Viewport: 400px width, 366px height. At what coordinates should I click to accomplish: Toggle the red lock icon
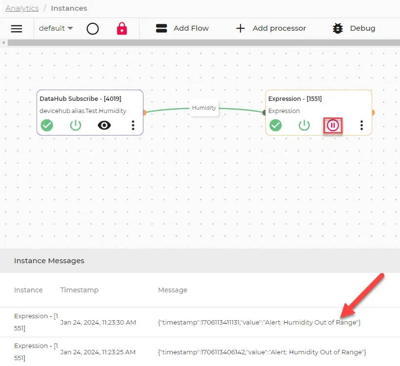point(121,28)
